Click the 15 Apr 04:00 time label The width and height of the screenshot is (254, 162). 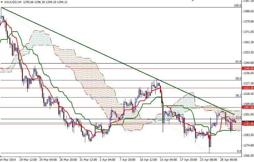(x=168, y=160)
